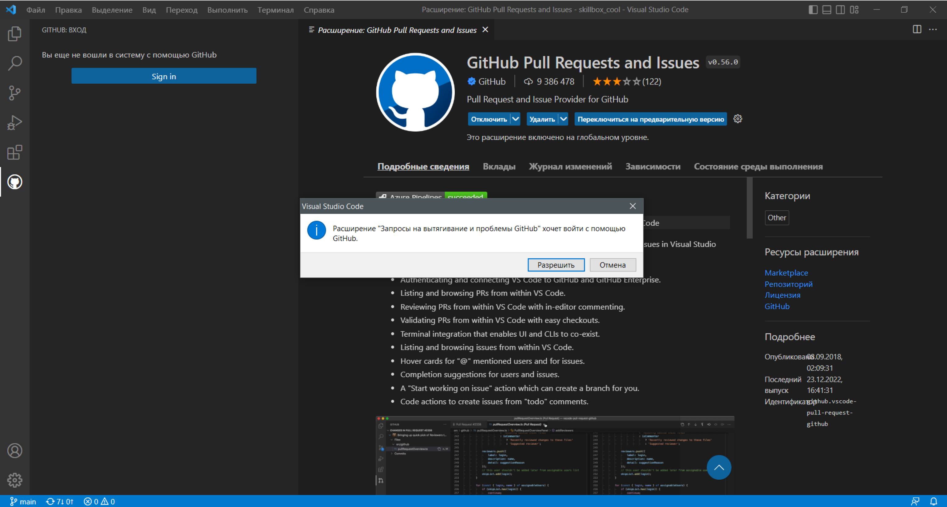Click the extension details scrollbar
947x507 pixels.
[x=750, y=208]
